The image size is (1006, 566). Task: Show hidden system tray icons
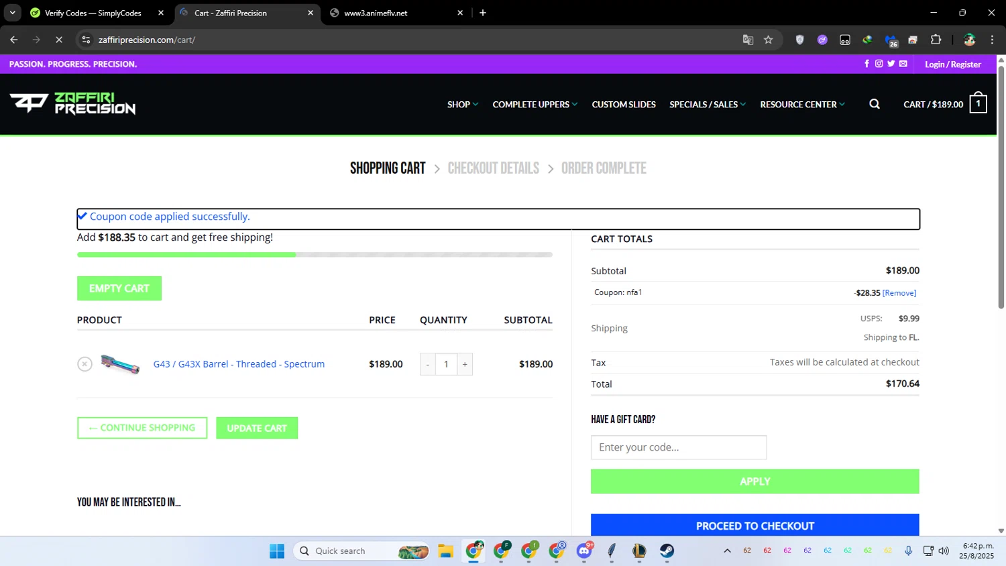point(727,551)
